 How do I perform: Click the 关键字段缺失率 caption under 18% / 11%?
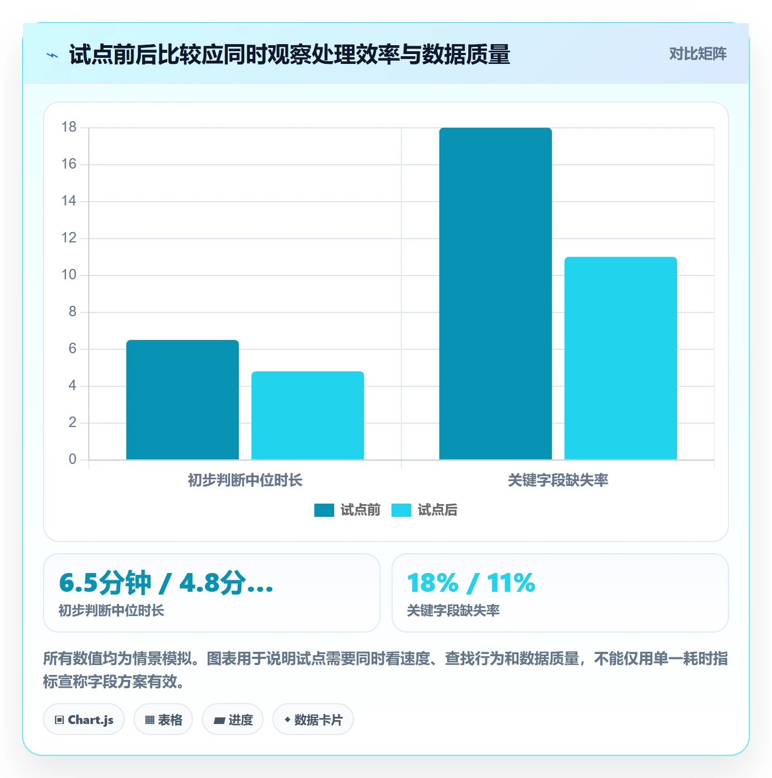(453, 610)
